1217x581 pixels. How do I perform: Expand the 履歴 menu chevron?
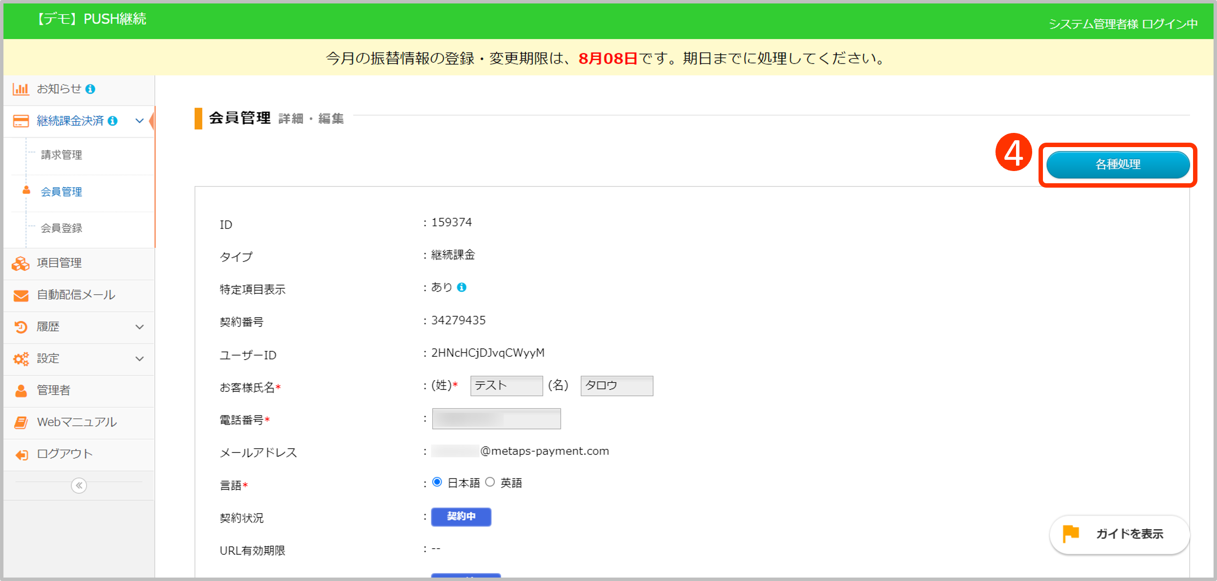tap(139, 327)
